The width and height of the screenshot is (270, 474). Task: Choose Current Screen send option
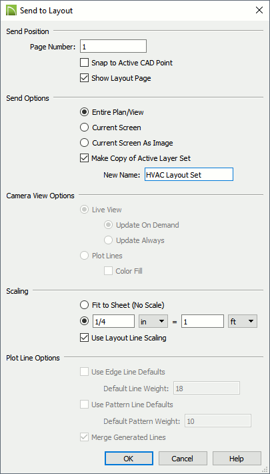pyautogui.click(x=84, y=128)
